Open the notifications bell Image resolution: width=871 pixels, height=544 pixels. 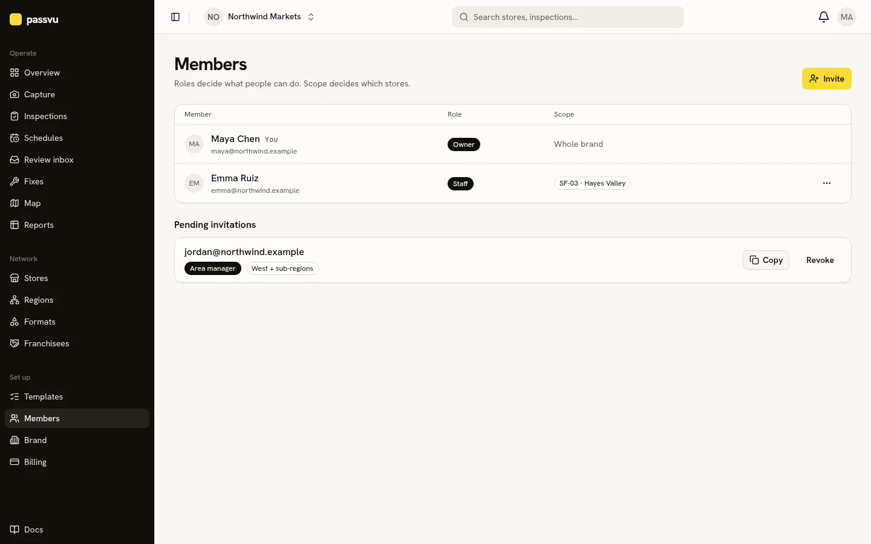(824, 17)
